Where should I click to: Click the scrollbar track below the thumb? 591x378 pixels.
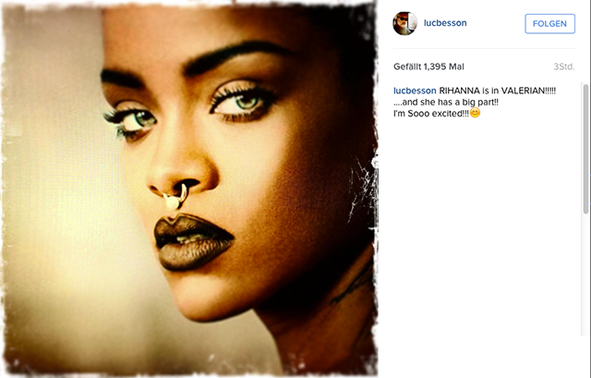click(x=585, y=275)
